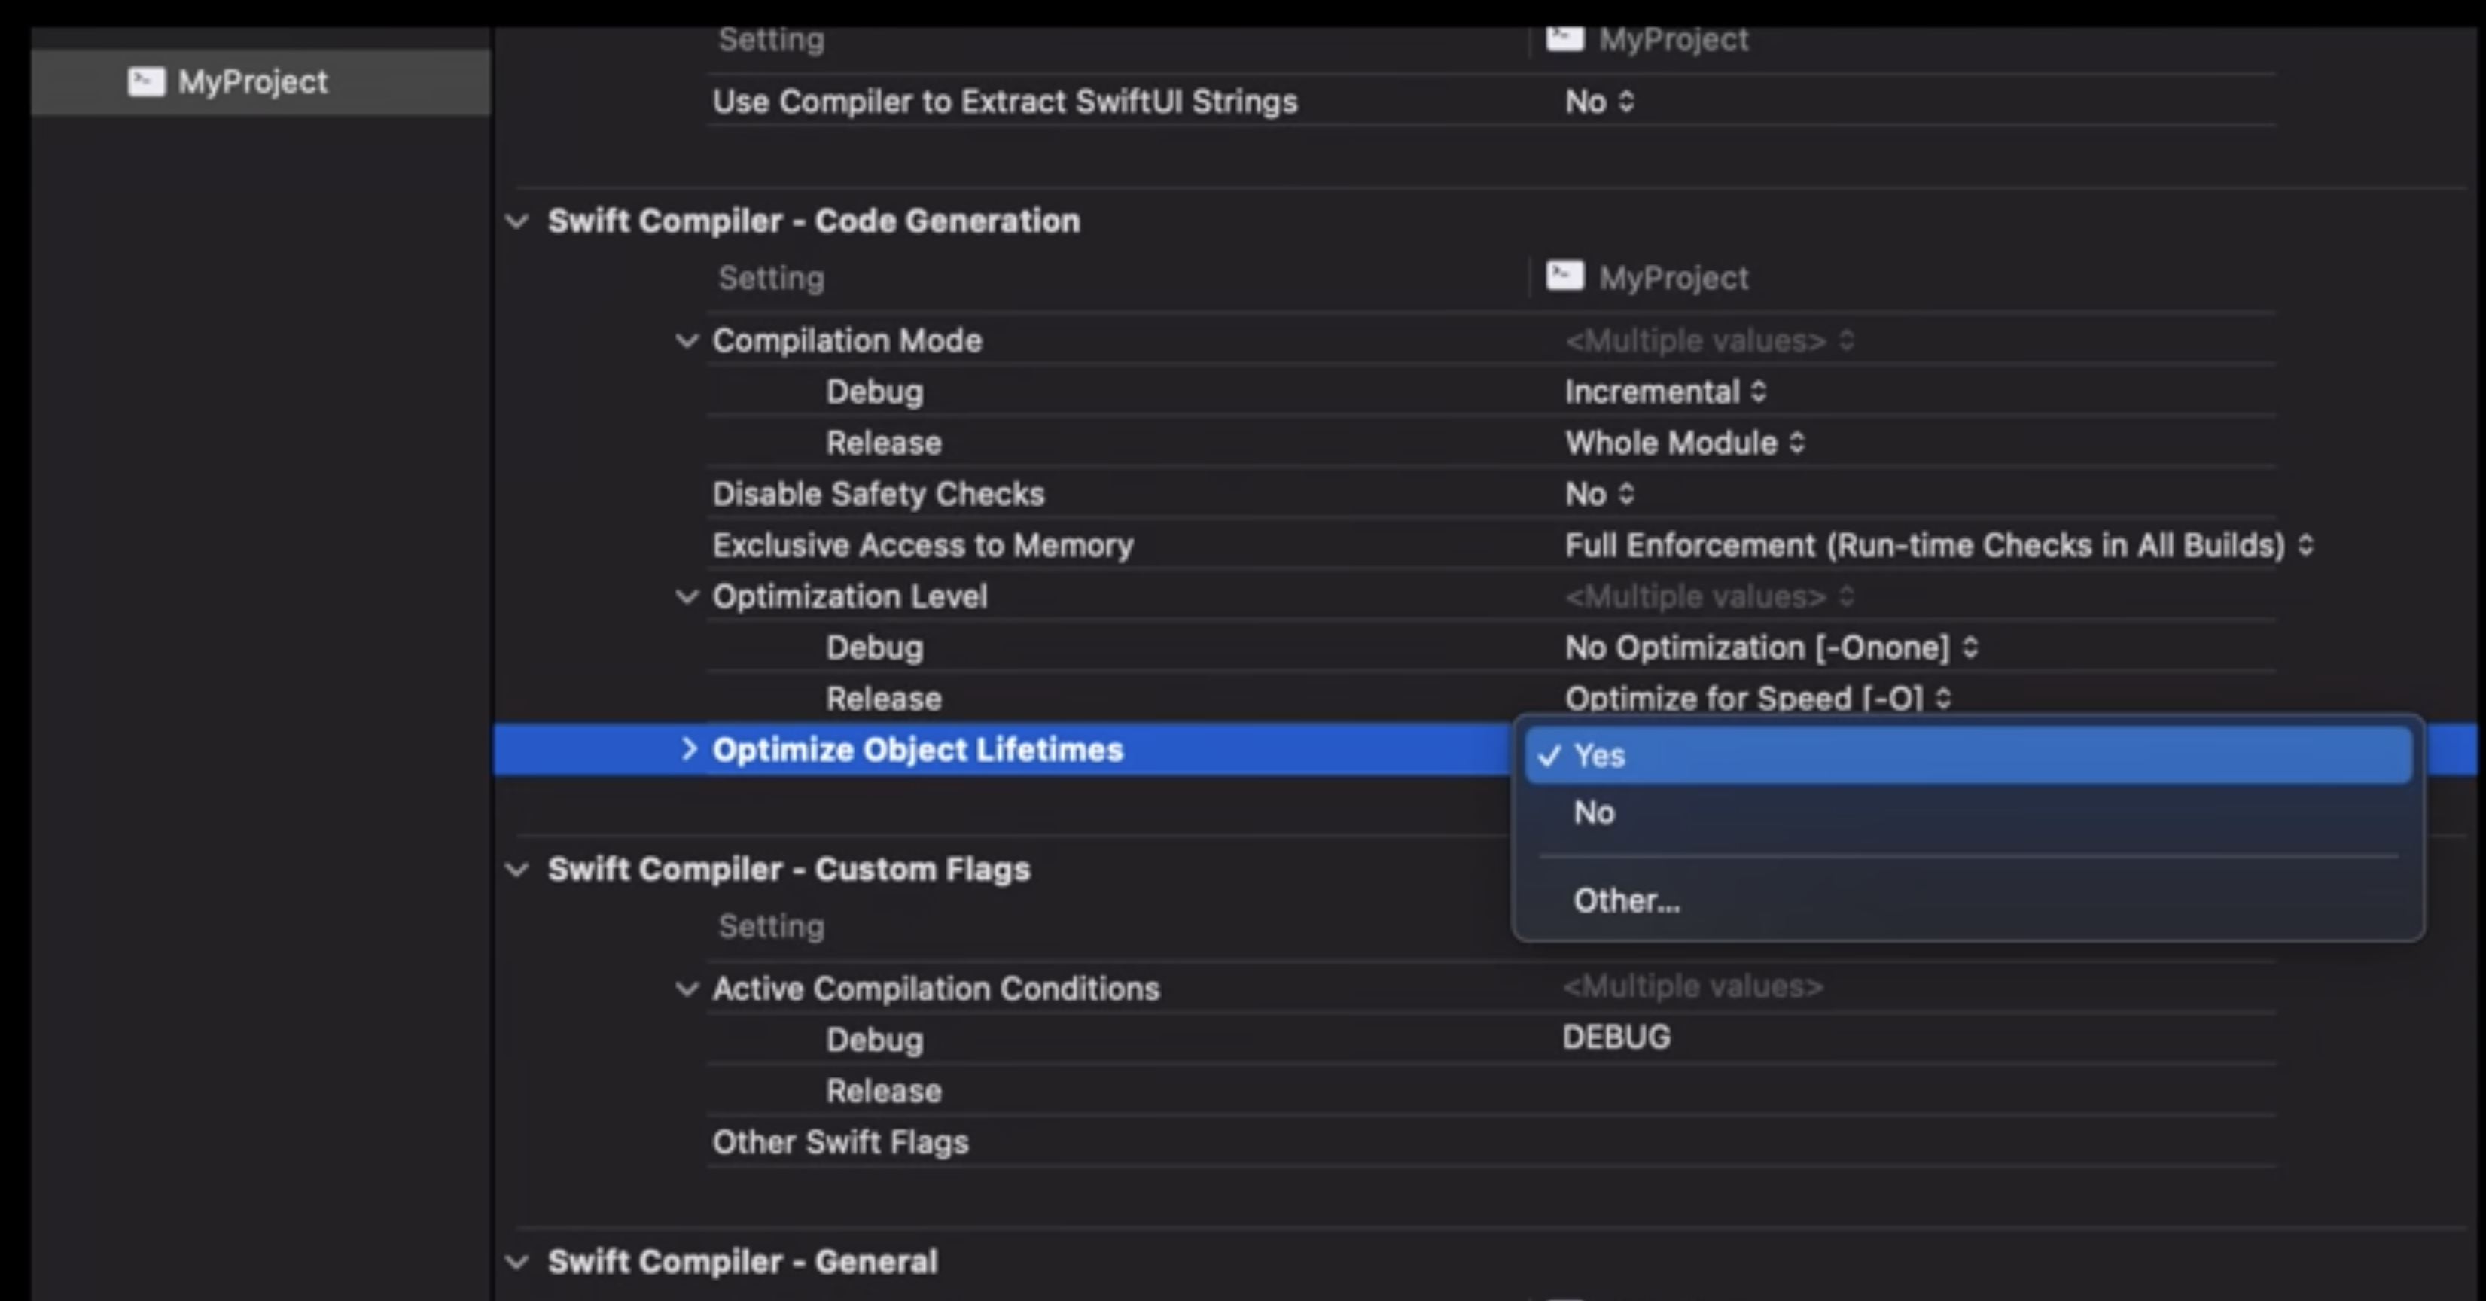Click Debug label under Optimization Level
The image size is (2486, 1301).
874,647
